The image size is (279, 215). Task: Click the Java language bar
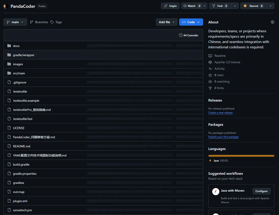tap(241, 156)
